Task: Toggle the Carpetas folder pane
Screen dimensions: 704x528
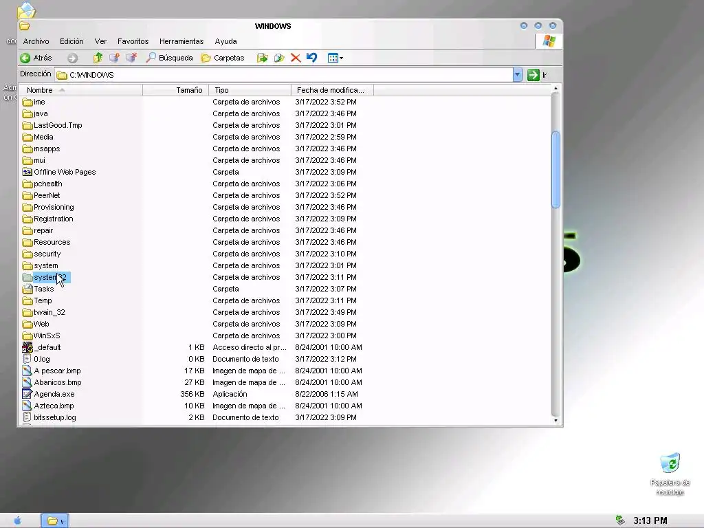Action: [223, 58]
